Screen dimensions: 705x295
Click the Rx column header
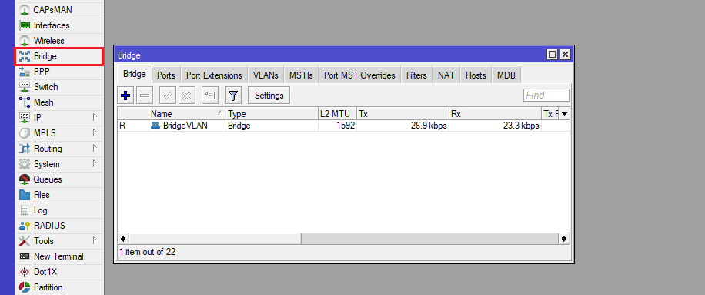point(495,114)
